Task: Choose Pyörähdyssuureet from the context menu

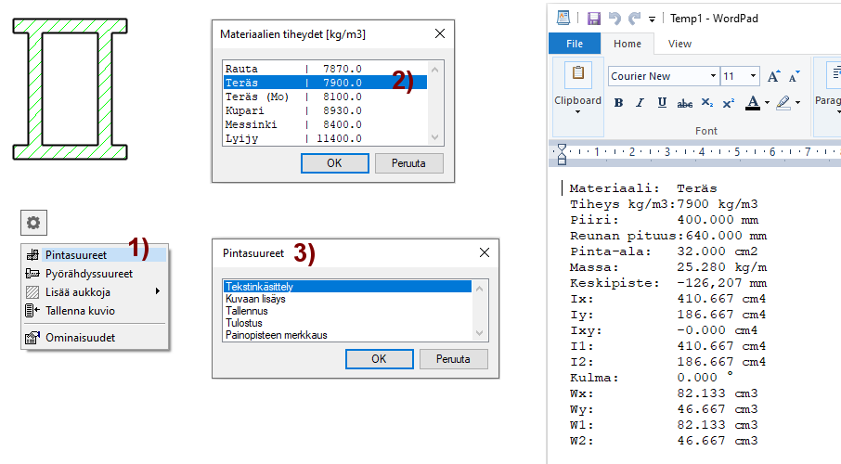Action: coord(89,274)
